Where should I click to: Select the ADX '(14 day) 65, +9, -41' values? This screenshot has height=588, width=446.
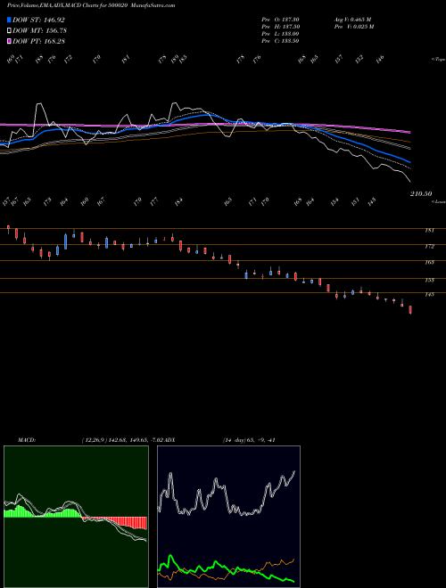point(249,440)
